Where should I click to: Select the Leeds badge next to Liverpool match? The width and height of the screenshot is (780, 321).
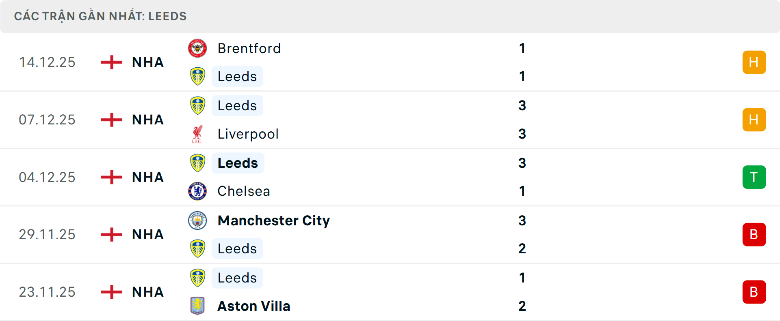point(197,105)
